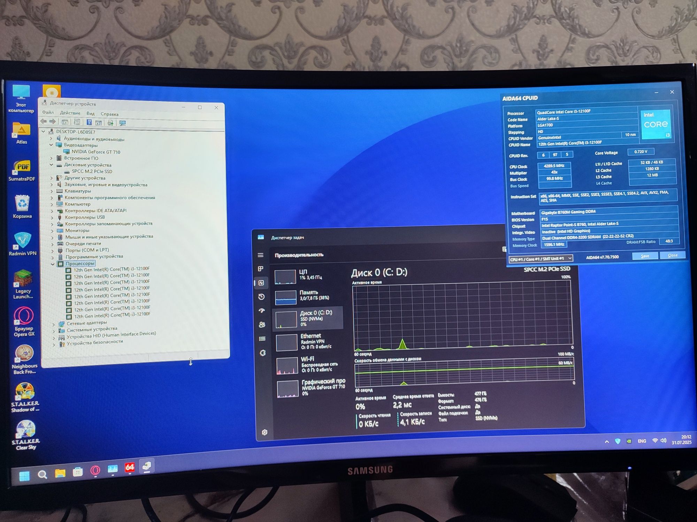Open Task Manager hamburger navigation menu
The width and height of the screenshot is (697, 522).
(260, 255)
